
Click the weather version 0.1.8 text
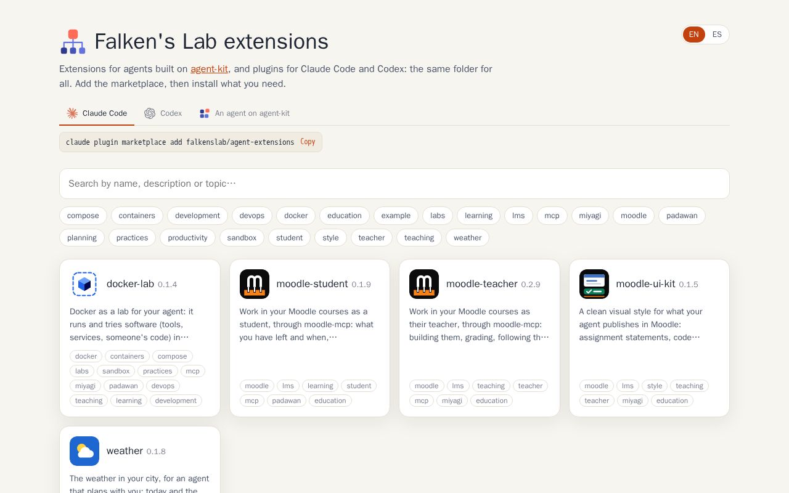point(156,452)
